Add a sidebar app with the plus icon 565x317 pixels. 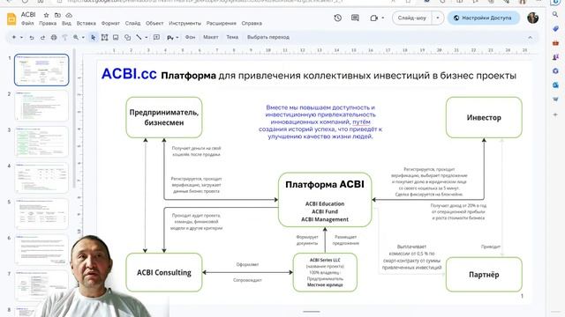555,114
